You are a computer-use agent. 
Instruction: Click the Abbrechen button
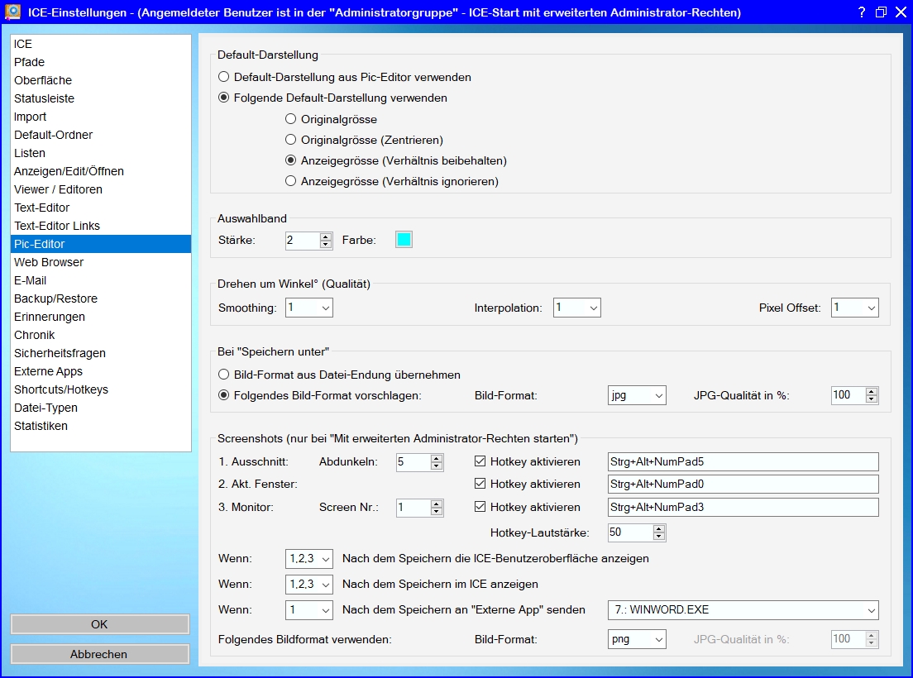(99, 654)
